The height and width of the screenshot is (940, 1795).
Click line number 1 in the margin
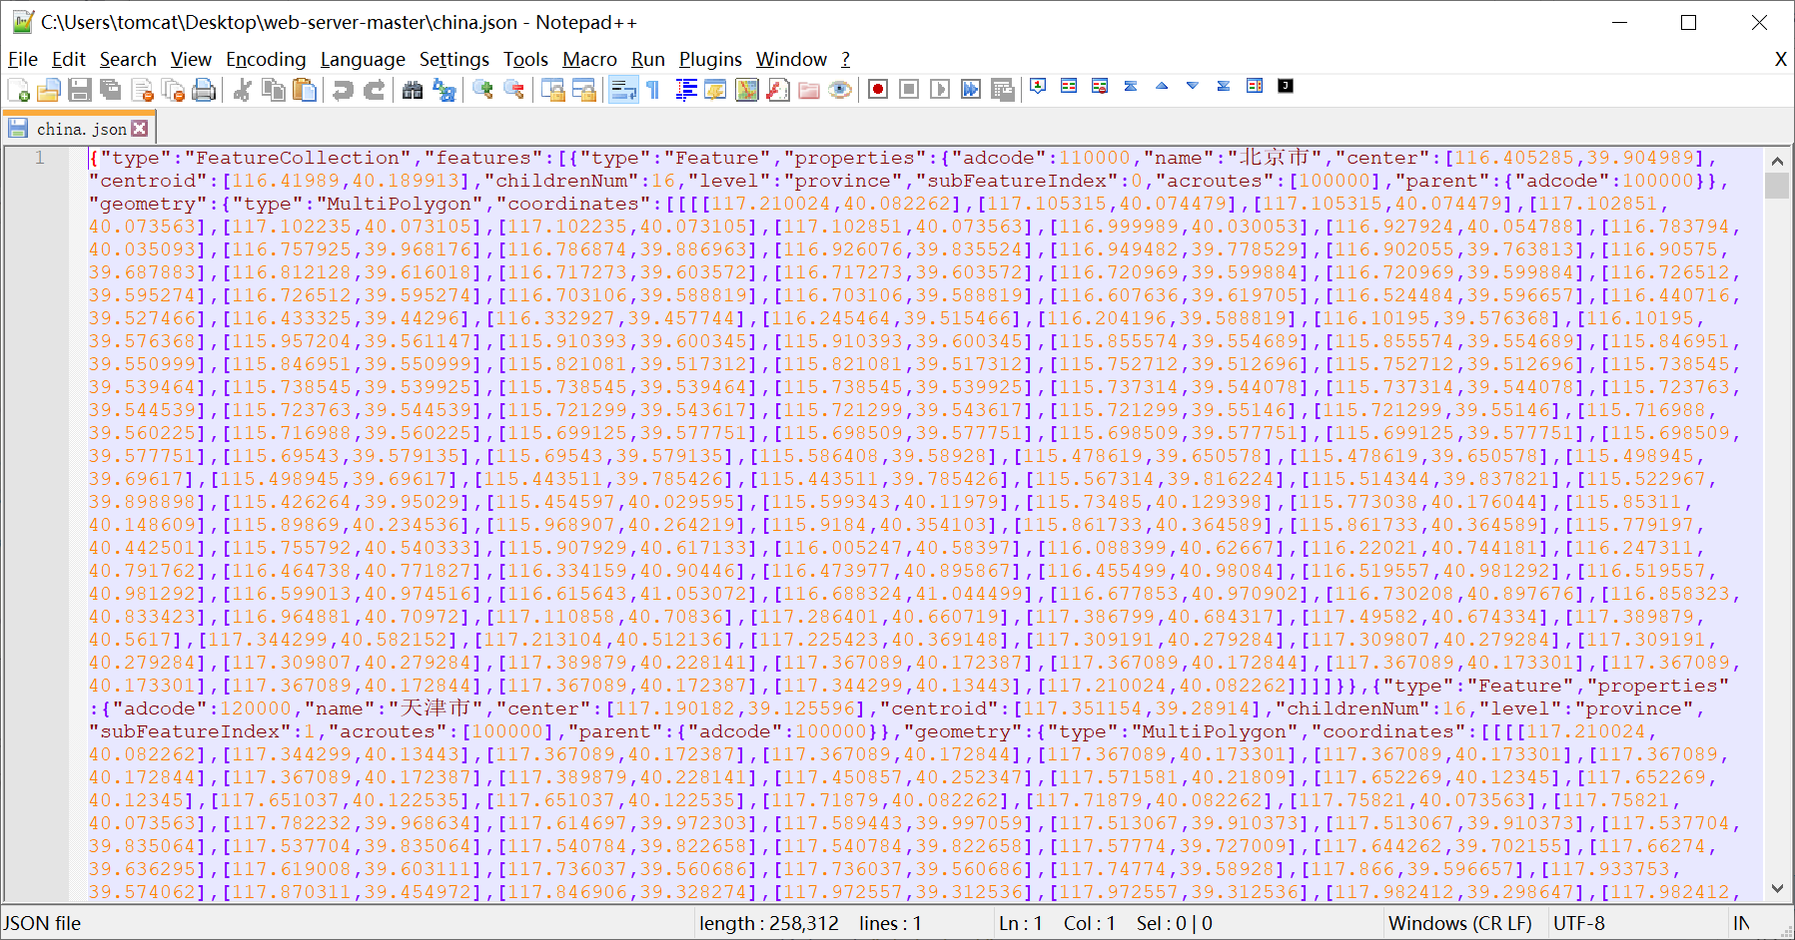pyautogui.click(x=39, y=158)
